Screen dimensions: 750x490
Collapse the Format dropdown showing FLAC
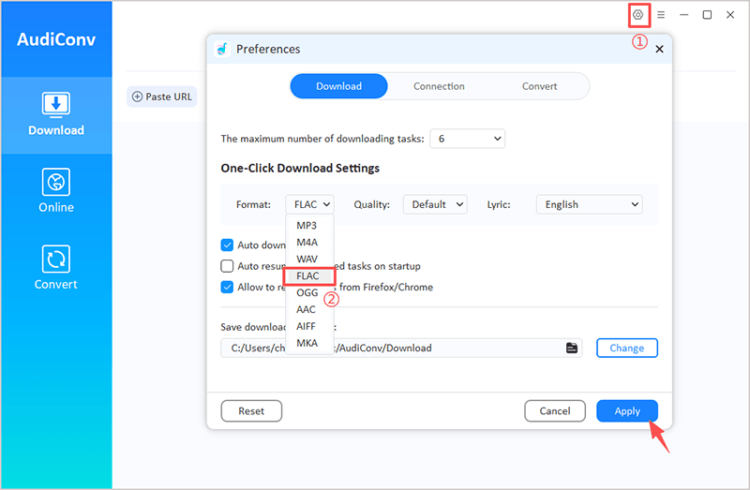point(310,204)
